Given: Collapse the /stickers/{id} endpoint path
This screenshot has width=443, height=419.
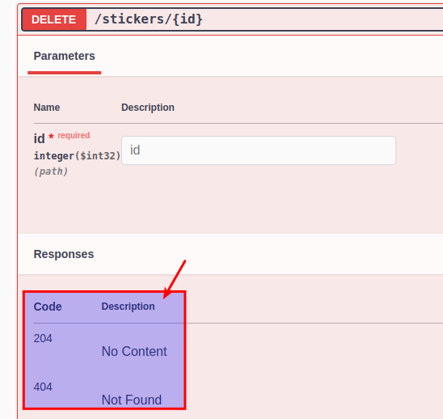Looking at the screenshot, I should (x=149, y=19).
